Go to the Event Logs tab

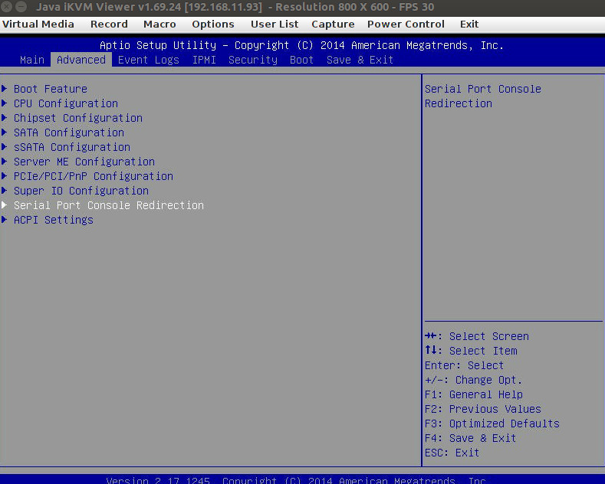(x=149, y=60)
